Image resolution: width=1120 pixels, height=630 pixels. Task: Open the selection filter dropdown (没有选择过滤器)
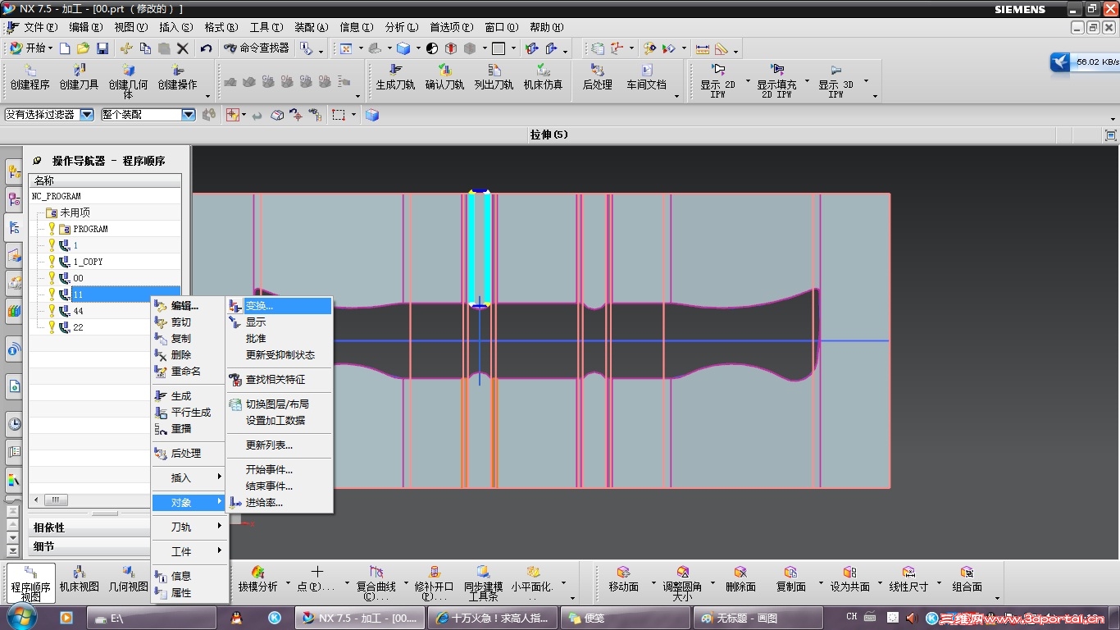tap(86, 115)
